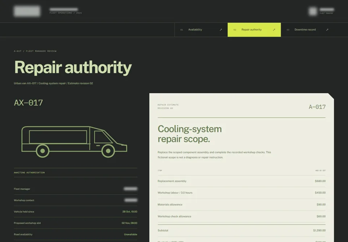Click the arrow icon beside Availability
This screenshot has height=242, width=348.
221,30
